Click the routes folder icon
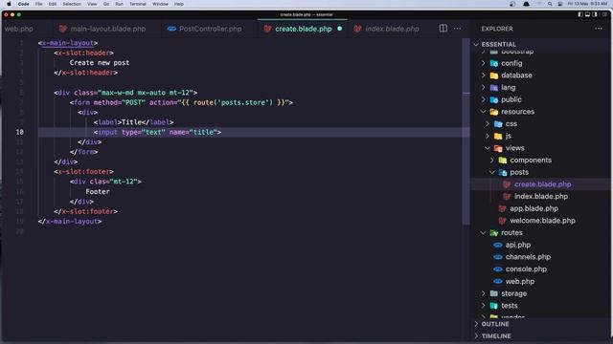Screen dimensions: 613x344 [494, 232]
